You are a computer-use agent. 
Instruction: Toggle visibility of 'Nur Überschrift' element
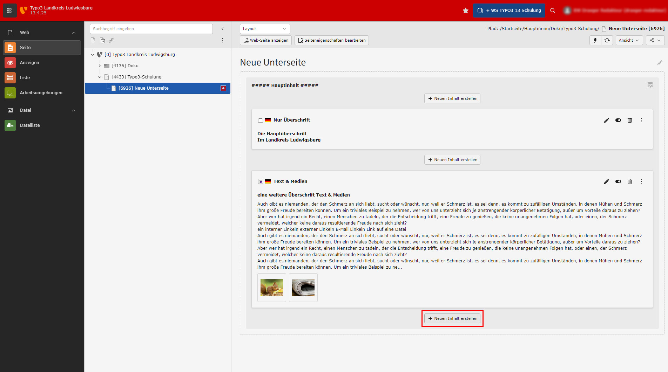coord(618,120)
